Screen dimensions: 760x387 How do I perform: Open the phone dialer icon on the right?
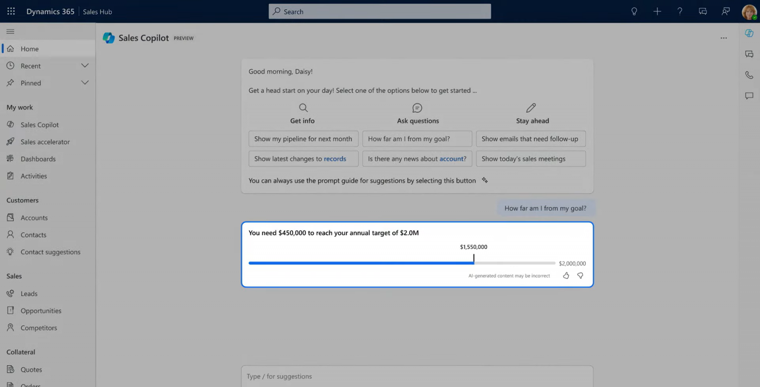pyautogui.click(x=749, y=75)
